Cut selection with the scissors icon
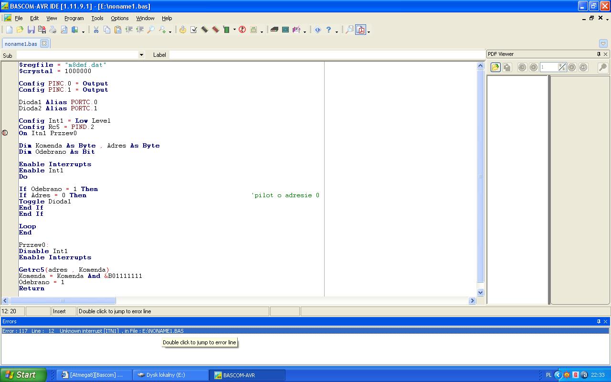The width and height of the screenshot is (611, 382). tap(96, 30)
